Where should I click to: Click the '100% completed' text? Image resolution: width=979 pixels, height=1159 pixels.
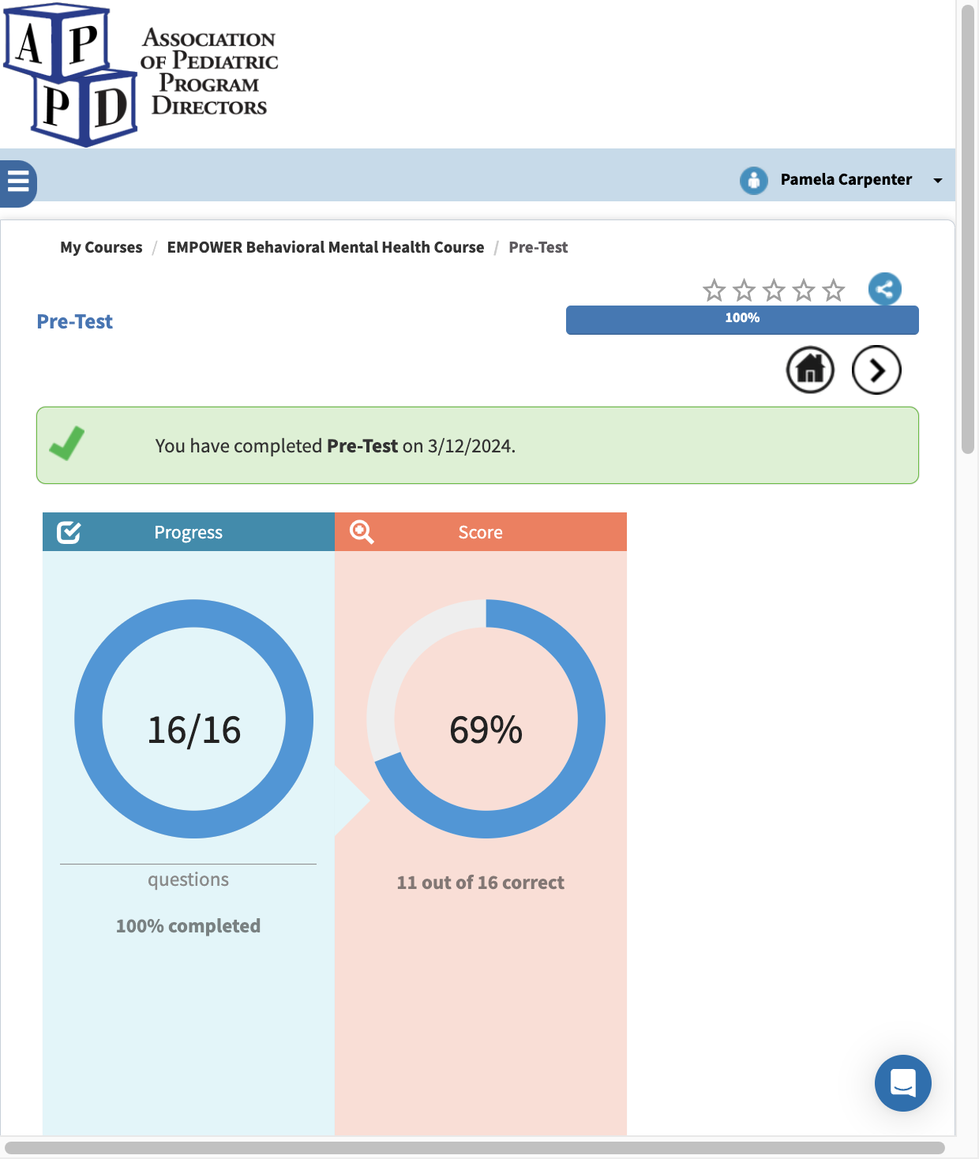click(188, 926)
